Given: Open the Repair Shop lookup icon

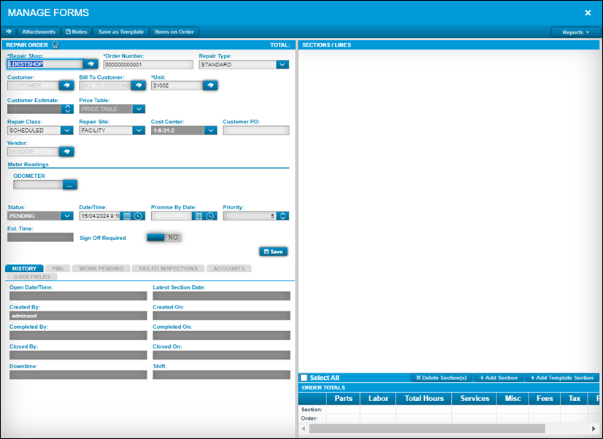Looking at the screenshot, I should [x=91, y=64].
